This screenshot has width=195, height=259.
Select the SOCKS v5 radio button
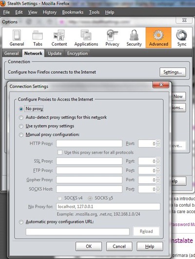pyautogui.click(x=90, y=198)
